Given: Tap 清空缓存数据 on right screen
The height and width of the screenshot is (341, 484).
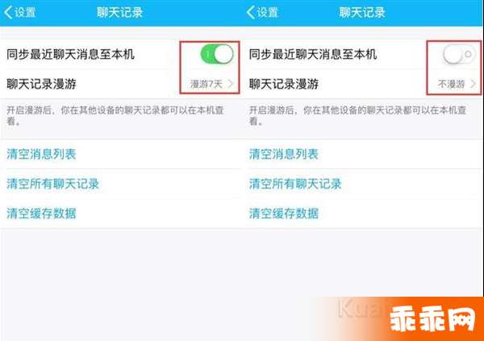Looking at the screenshot, I should [284, 214].
